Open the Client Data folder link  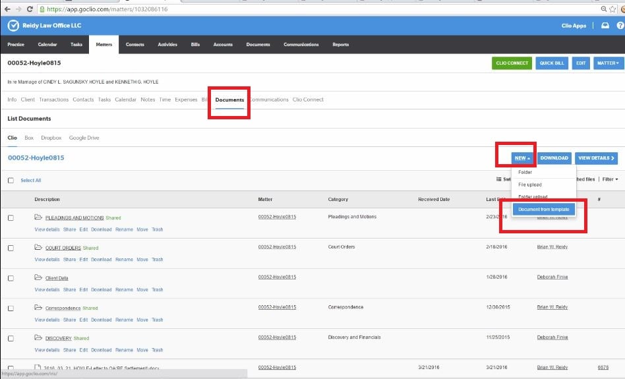pyautogui.click(x=57, y=278)
